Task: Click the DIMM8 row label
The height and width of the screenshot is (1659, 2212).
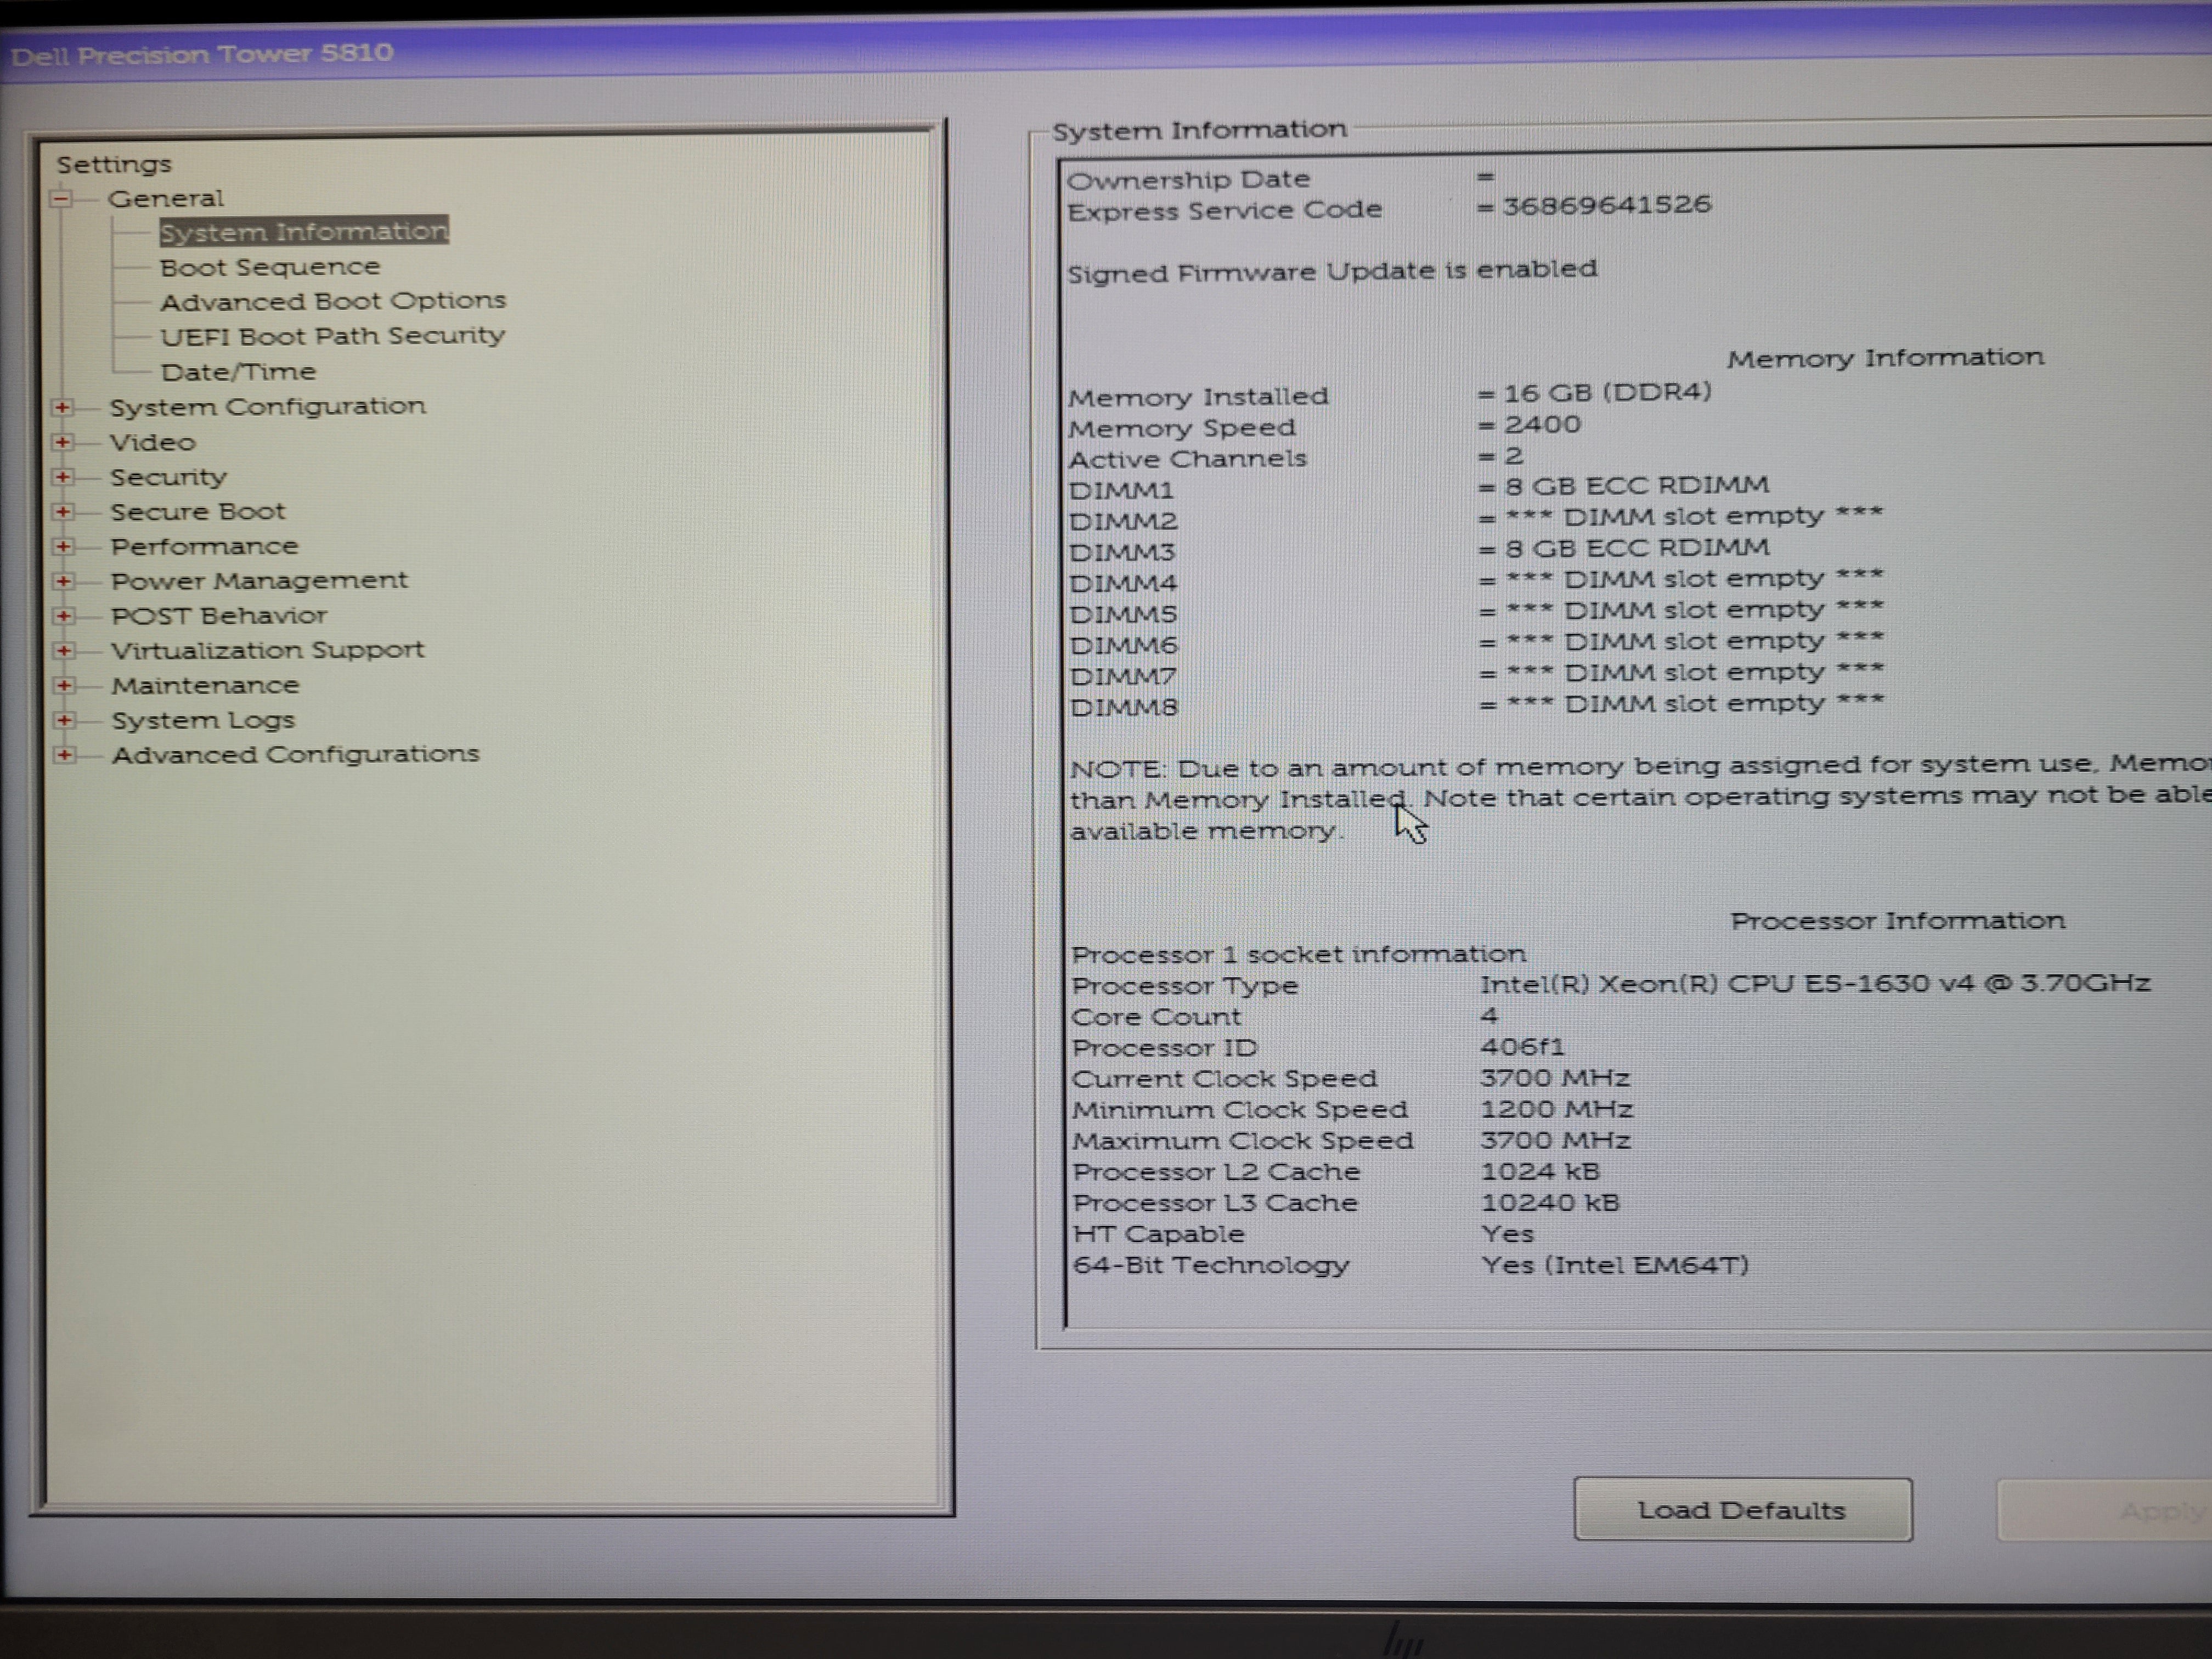Action: (x=1125, y=708)
